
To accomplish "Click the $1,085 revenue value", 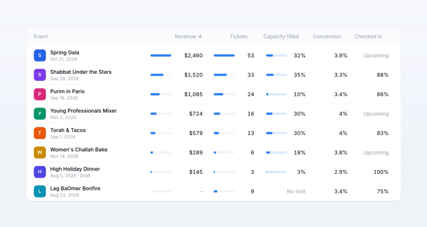I will coord(193,94).
